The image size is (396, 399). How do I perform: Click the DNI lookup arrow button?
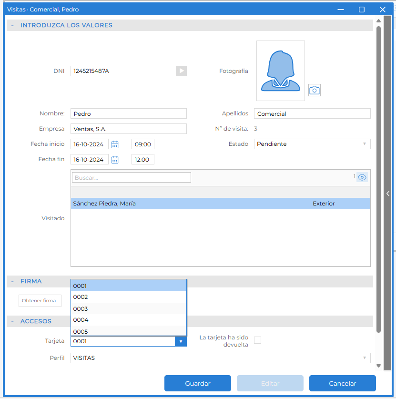click(182, 71)
